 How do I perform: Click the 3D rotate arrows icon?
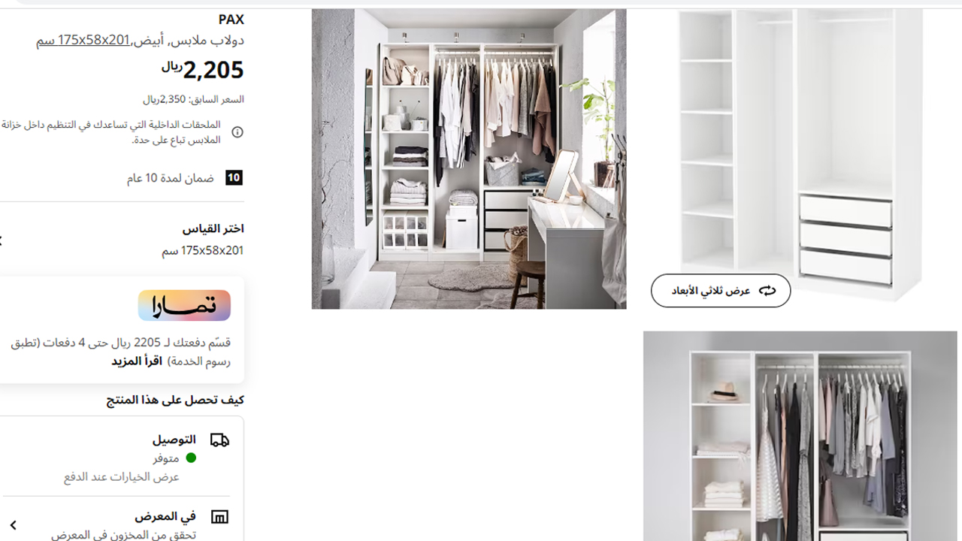(767, 291)
